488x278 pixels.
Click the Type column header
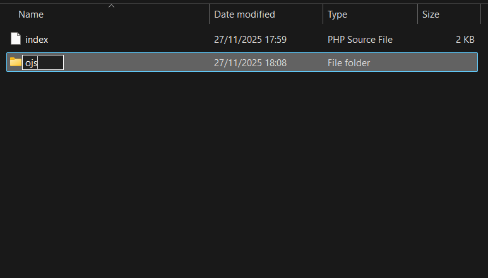(337, 14)
